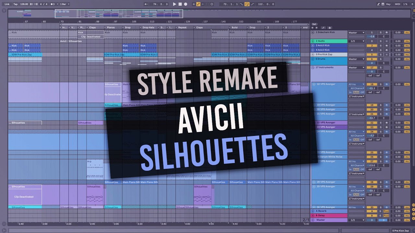This screenshot has width=415, height=233.
Task: Open 2 Audio output routing 1/2 dropdown
Action: click(x=357, y=41)
